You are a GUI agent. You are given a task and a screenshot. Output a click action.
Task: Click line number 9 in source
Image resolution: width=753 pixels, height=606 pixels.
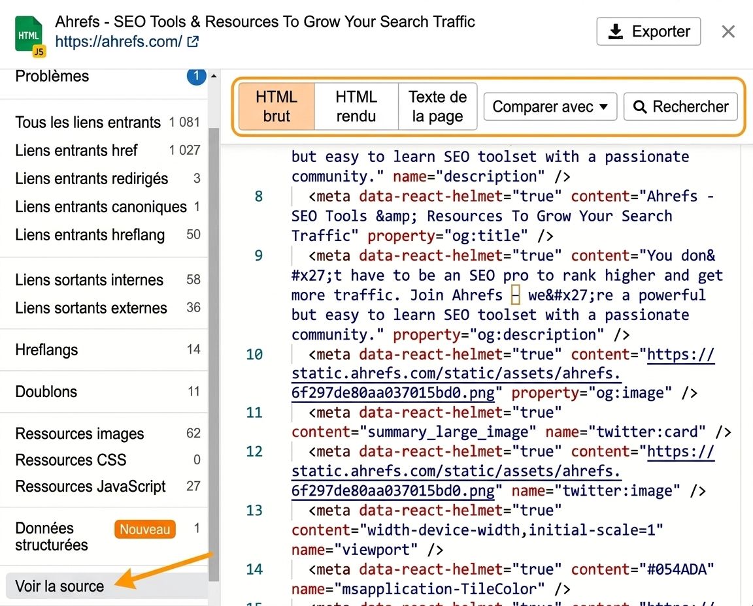coord(258,256)
